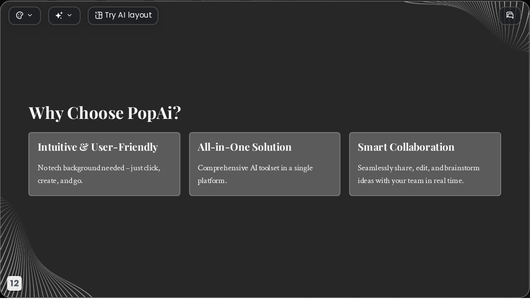Expand the chevron beside the sparkle icon
This screenshot has height=299, width=530.
click(x=69, y=15)
